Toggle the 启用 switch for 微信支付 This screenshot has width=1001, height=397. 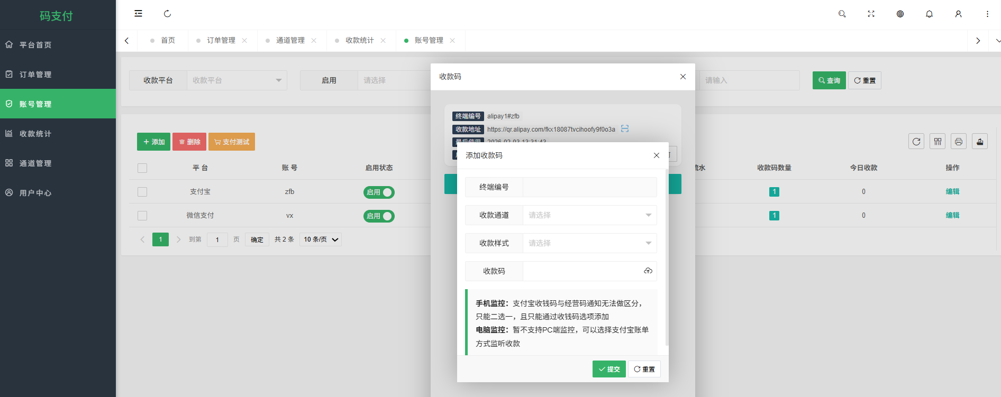click(x=379, y=216)
